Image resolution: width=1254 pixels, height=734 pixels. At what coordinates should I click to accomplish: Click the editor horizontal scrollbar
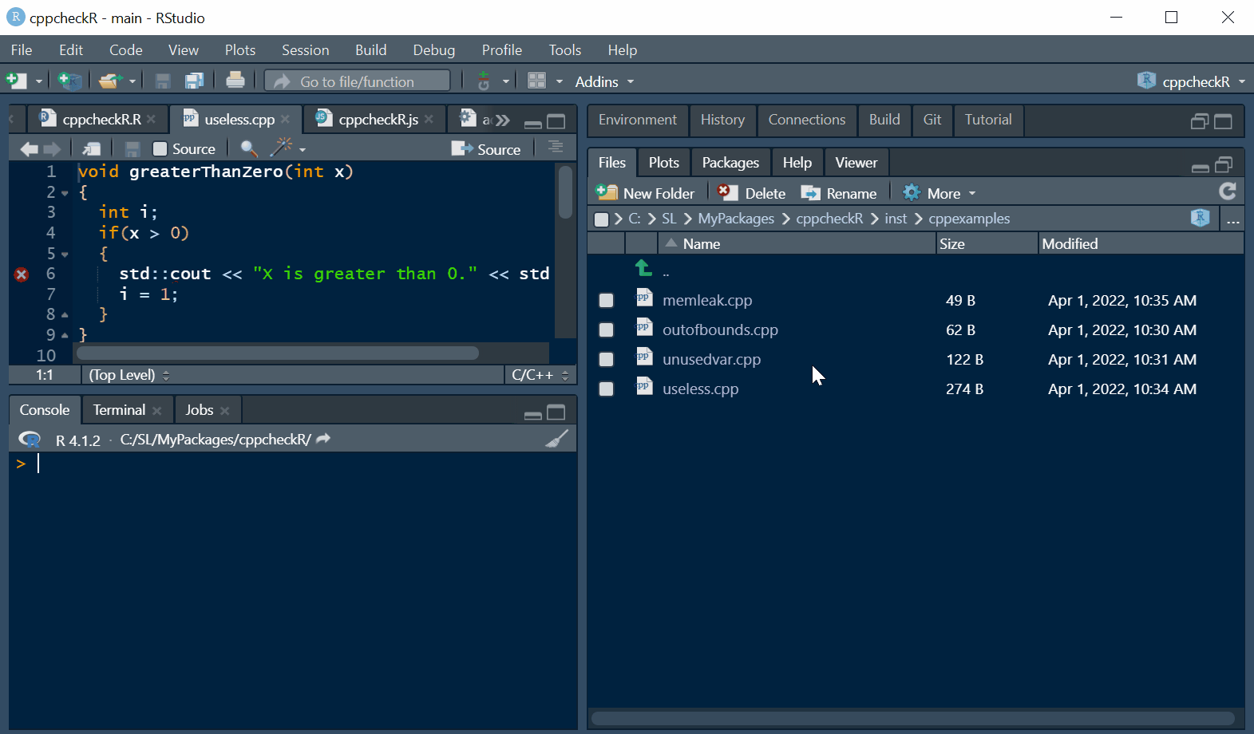pos(277,353)
